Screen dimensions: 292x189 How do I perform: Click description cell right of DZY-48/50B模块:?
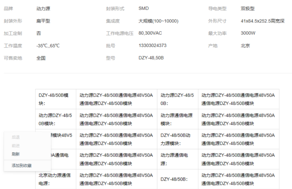point(116,99)
